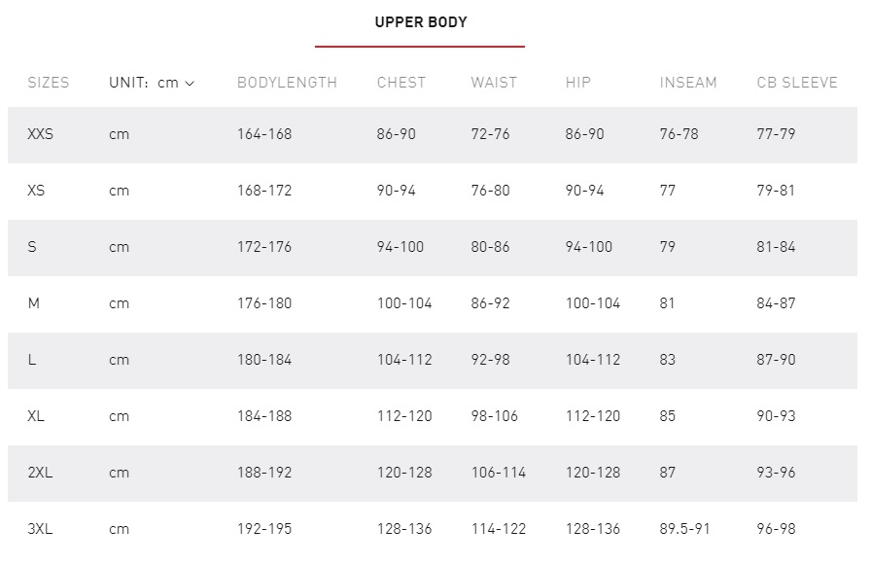Select the 3XL size row label
The image size is (871, 565).
(40, 529)
